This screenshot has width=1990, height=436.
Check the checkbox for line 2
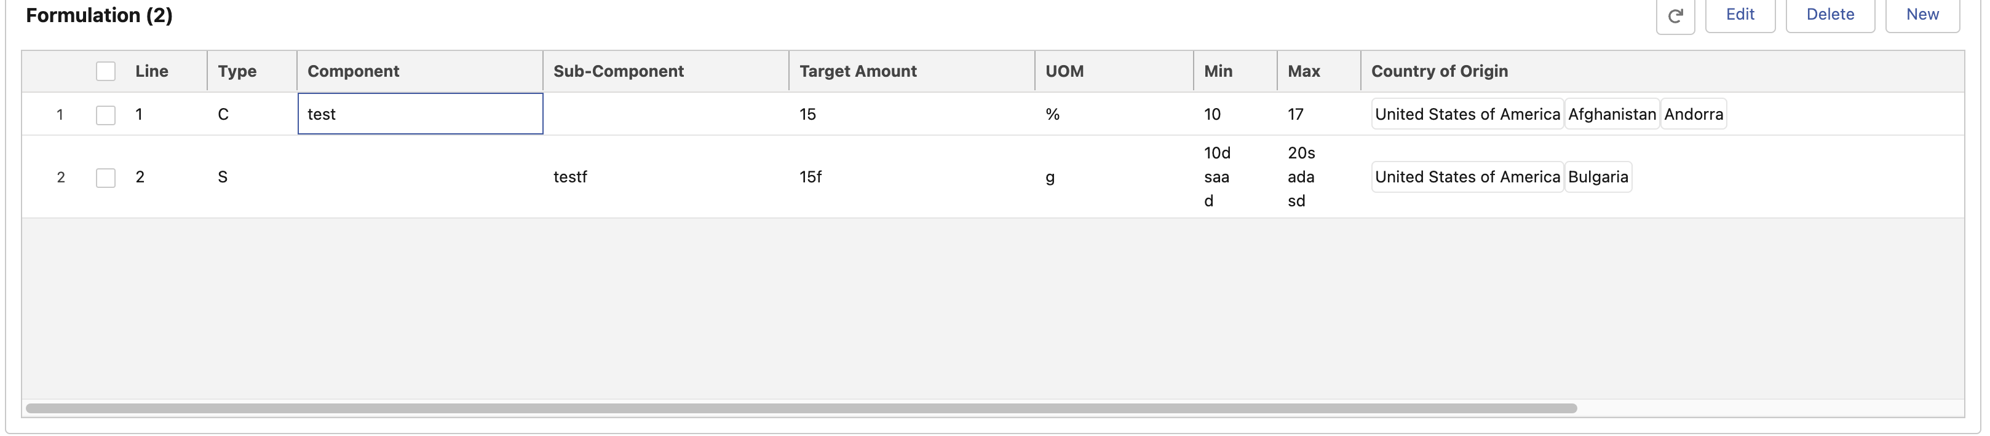point(106,177)
